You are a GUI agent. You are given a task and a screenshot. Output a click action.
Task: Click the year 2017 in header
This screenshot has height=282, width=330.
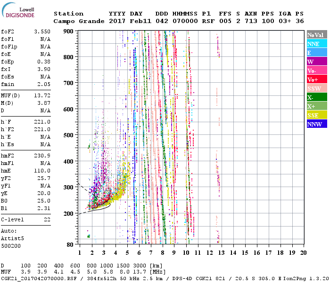tap(117, 21)
